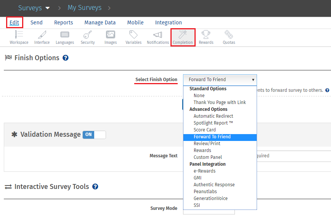
Task: Open the Security key icon
Action: (x=88, y=35)
